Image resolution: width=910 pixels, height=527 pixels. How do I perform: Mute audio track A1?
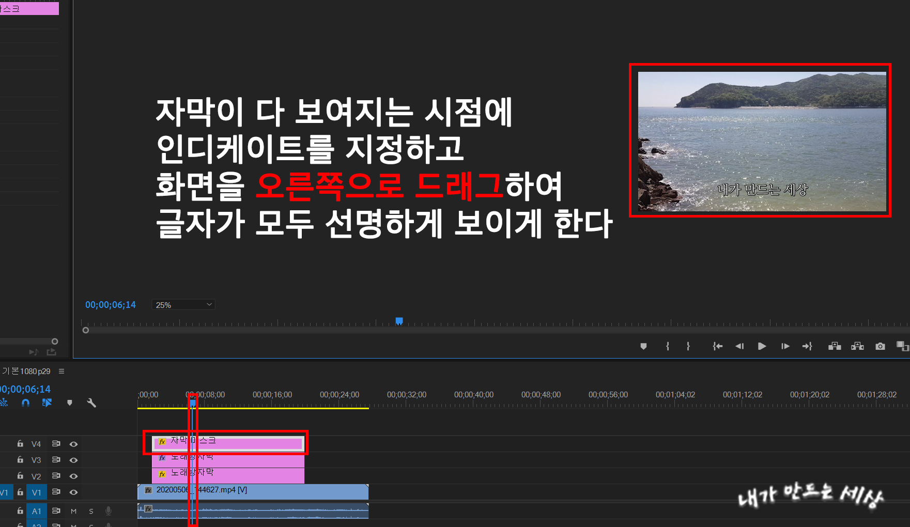(x=73, y=511)
